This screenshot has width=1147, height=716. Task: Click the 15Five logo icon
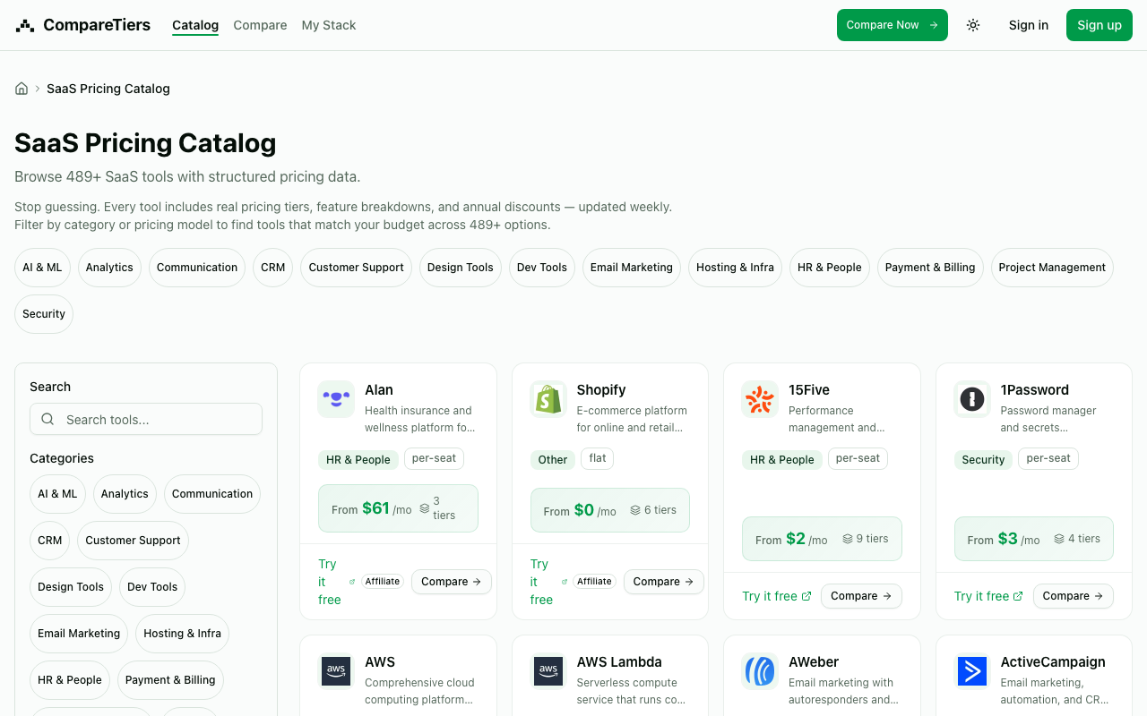(x=760, y=399)
